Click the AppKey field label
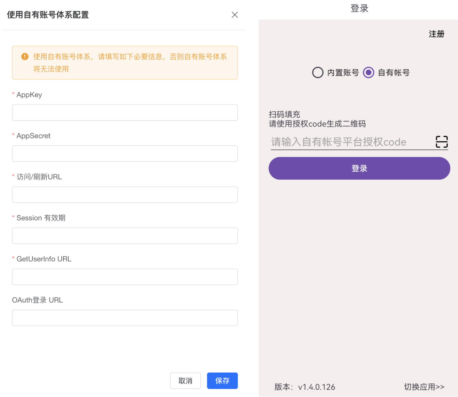458x397 pixels. coord(29,95)
